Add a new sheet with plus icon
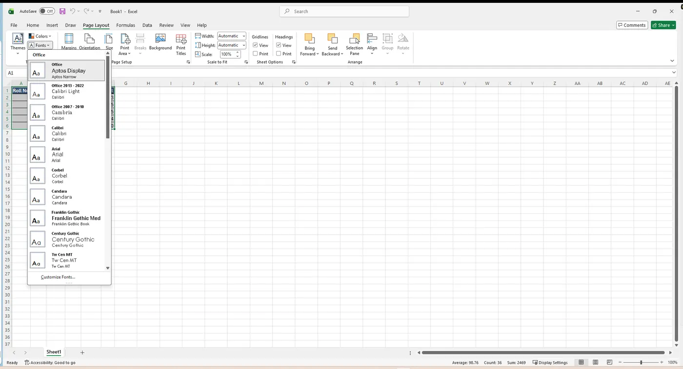The image size is (683, 369). pyautogui.click(x=82, y=352)
